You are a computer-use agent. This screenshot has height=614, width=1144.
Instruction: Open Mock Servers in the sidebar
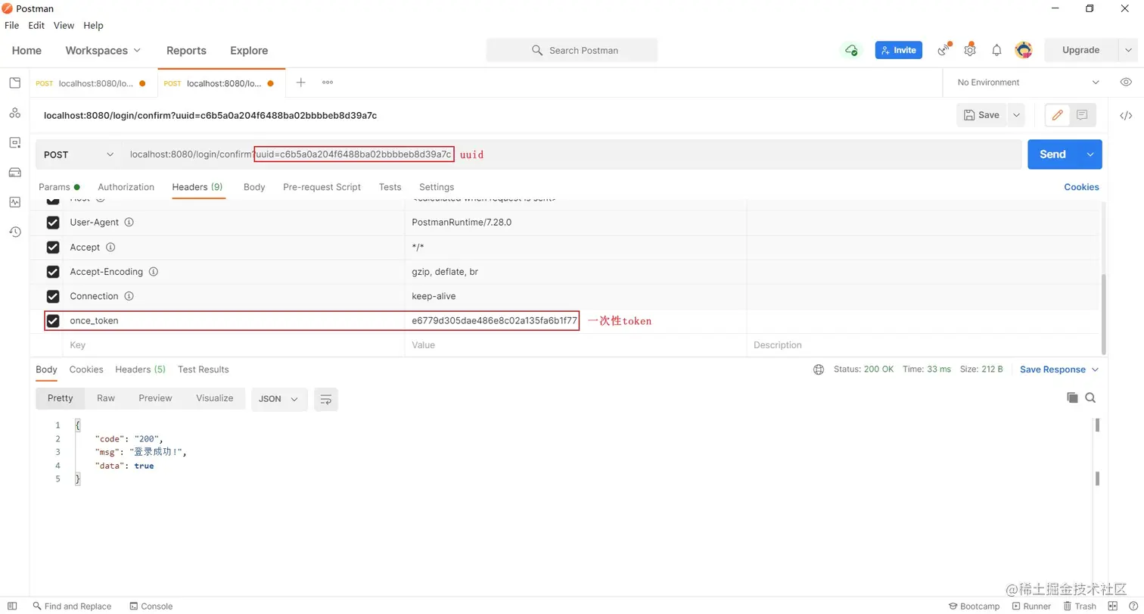(14, 172)
